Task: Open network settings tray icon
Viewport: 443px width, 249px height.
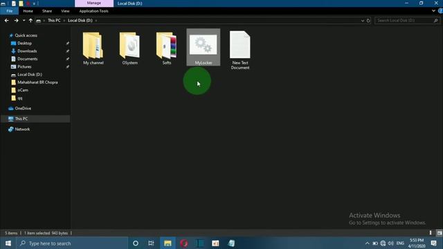Action: pyautogui.click(x=383, y=243)
